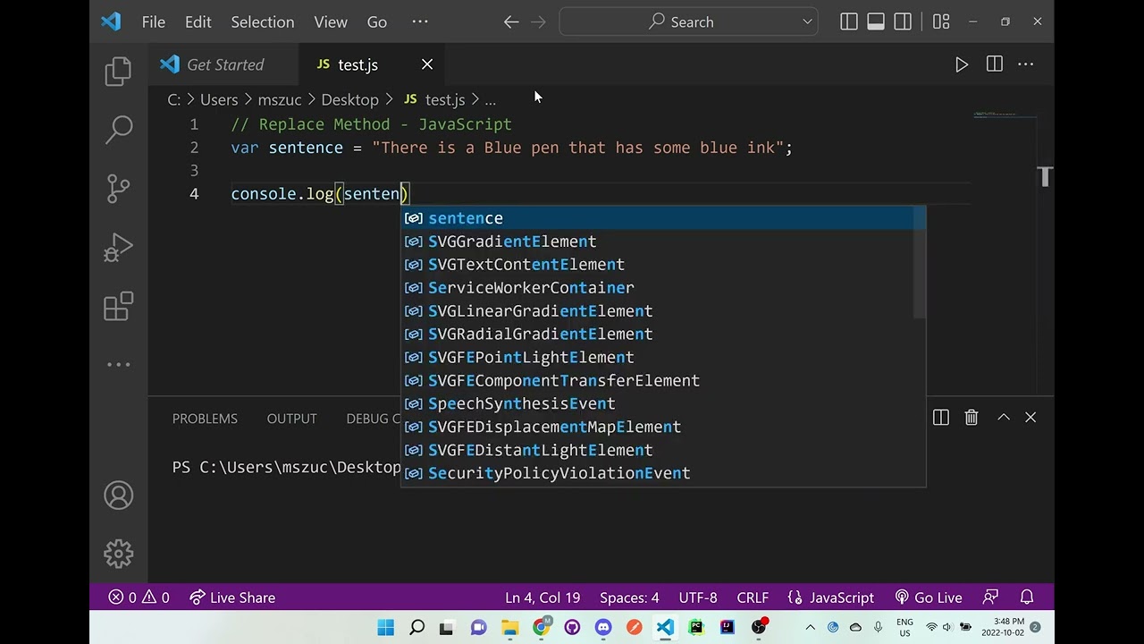Toggle the secondary side bar visibility
The height and width of the screenshot is (644, 1144).
[903, 22]
